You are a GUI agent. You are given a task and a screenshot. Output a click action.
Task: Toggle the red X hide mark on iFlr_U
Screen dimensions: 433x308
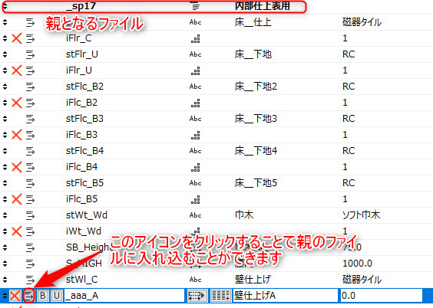point(17,70)
